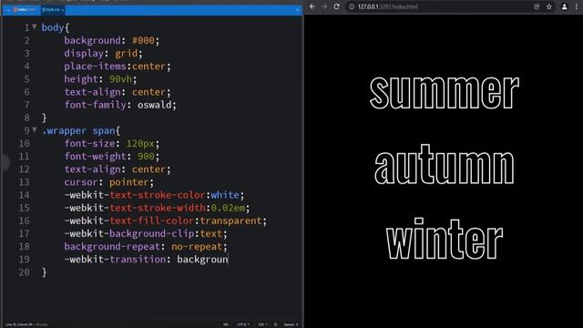Click 'place-items:center;' in the editor

pos(118,67)
